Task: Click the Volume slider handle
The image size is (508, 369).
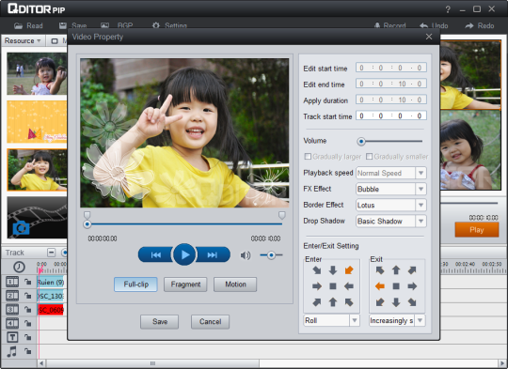Action: tap(361, 142)
